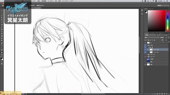170x95 pixels.
Task: Open the layer blend mode dropdown
Action: (x=152, y=37)
